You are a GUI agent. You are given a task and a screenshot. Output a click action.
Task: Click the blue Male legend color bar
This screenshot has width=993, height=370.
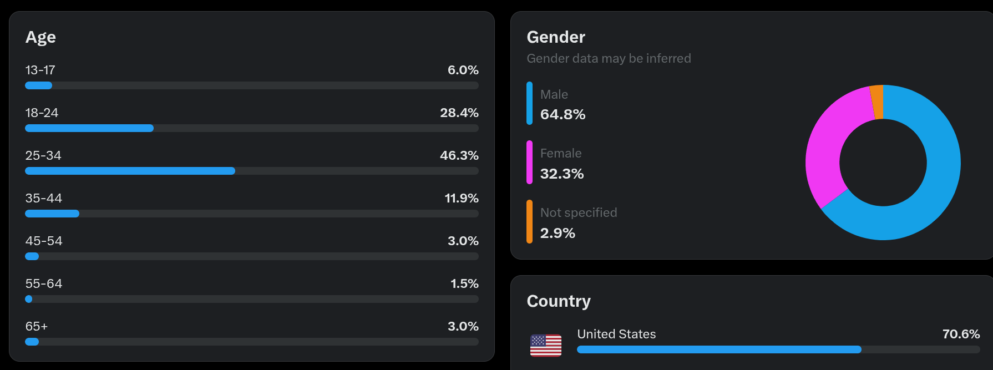click(x=529, y=103)
